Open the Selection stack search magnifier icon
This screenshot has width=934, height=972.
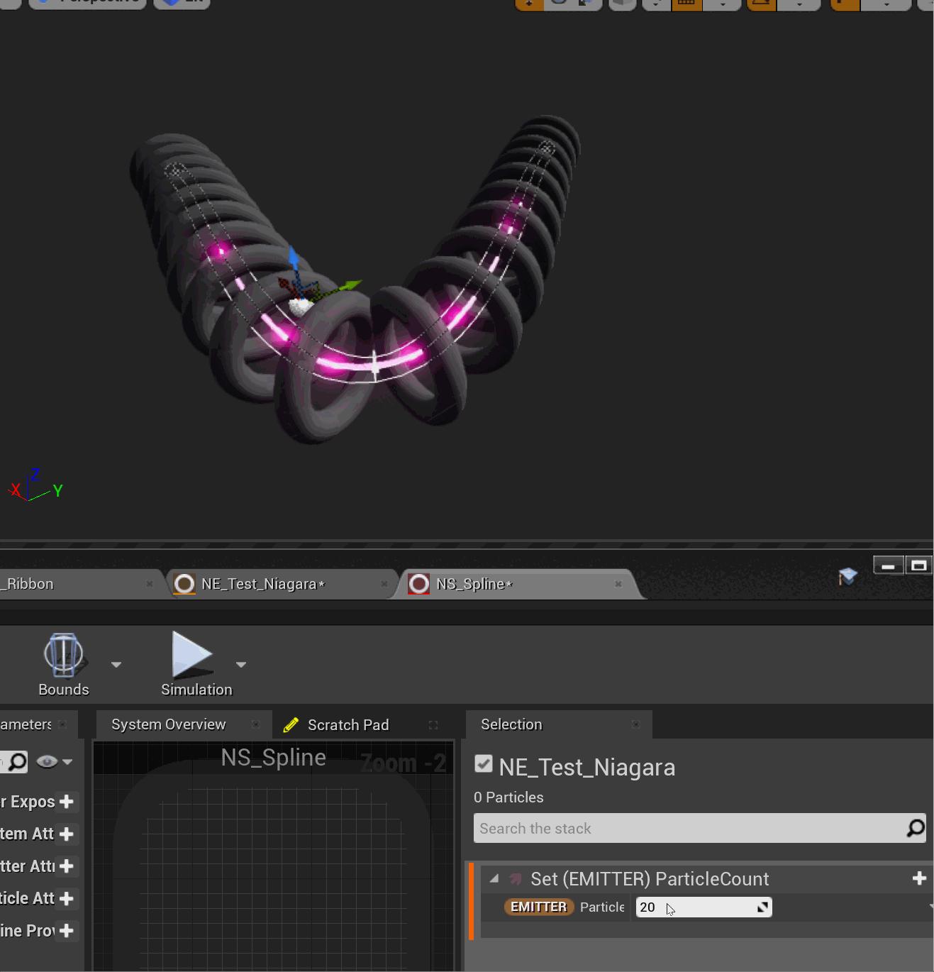tap(913, 828)
